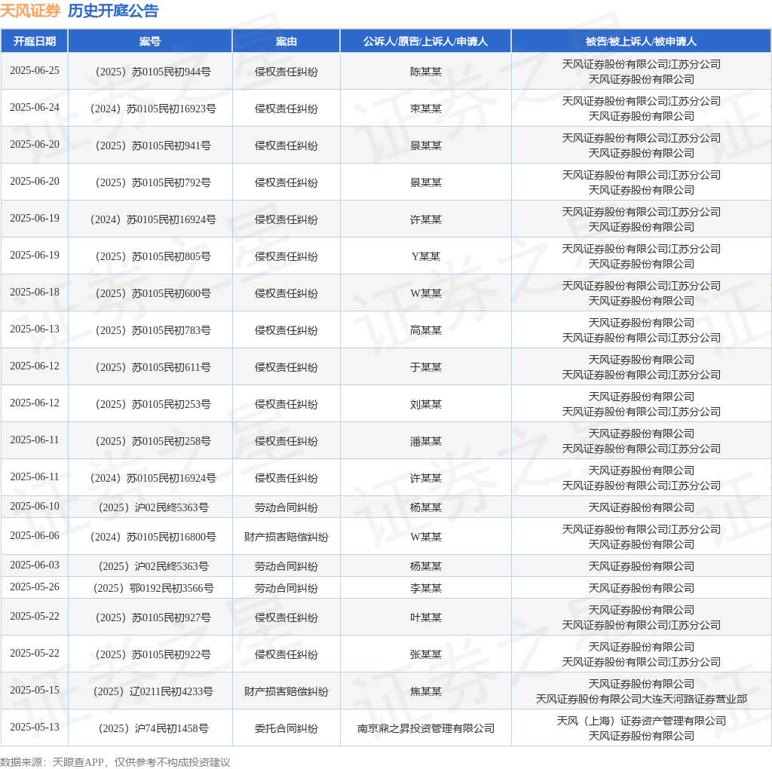Click the date 2025-06-06

click(x=35, y=535)
